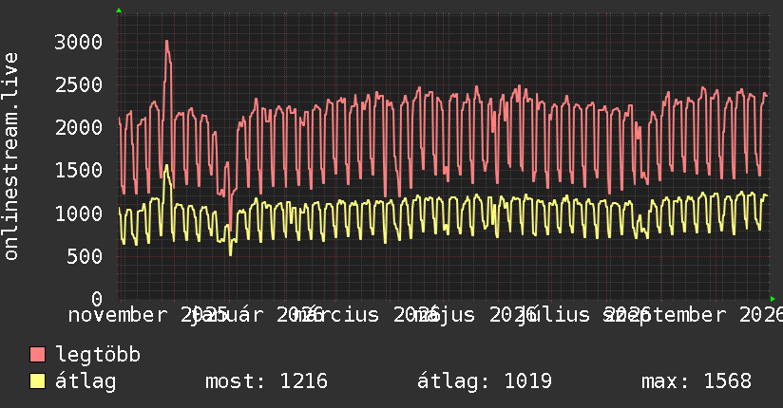Click the 2500 y-axis label
Image resolution: width=783 pixels, height=408 pixels.
pos(79,84)
